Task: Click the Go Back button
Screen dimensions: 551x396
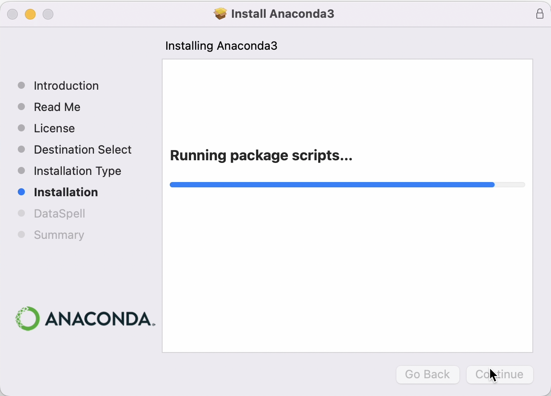Action: 427,374
